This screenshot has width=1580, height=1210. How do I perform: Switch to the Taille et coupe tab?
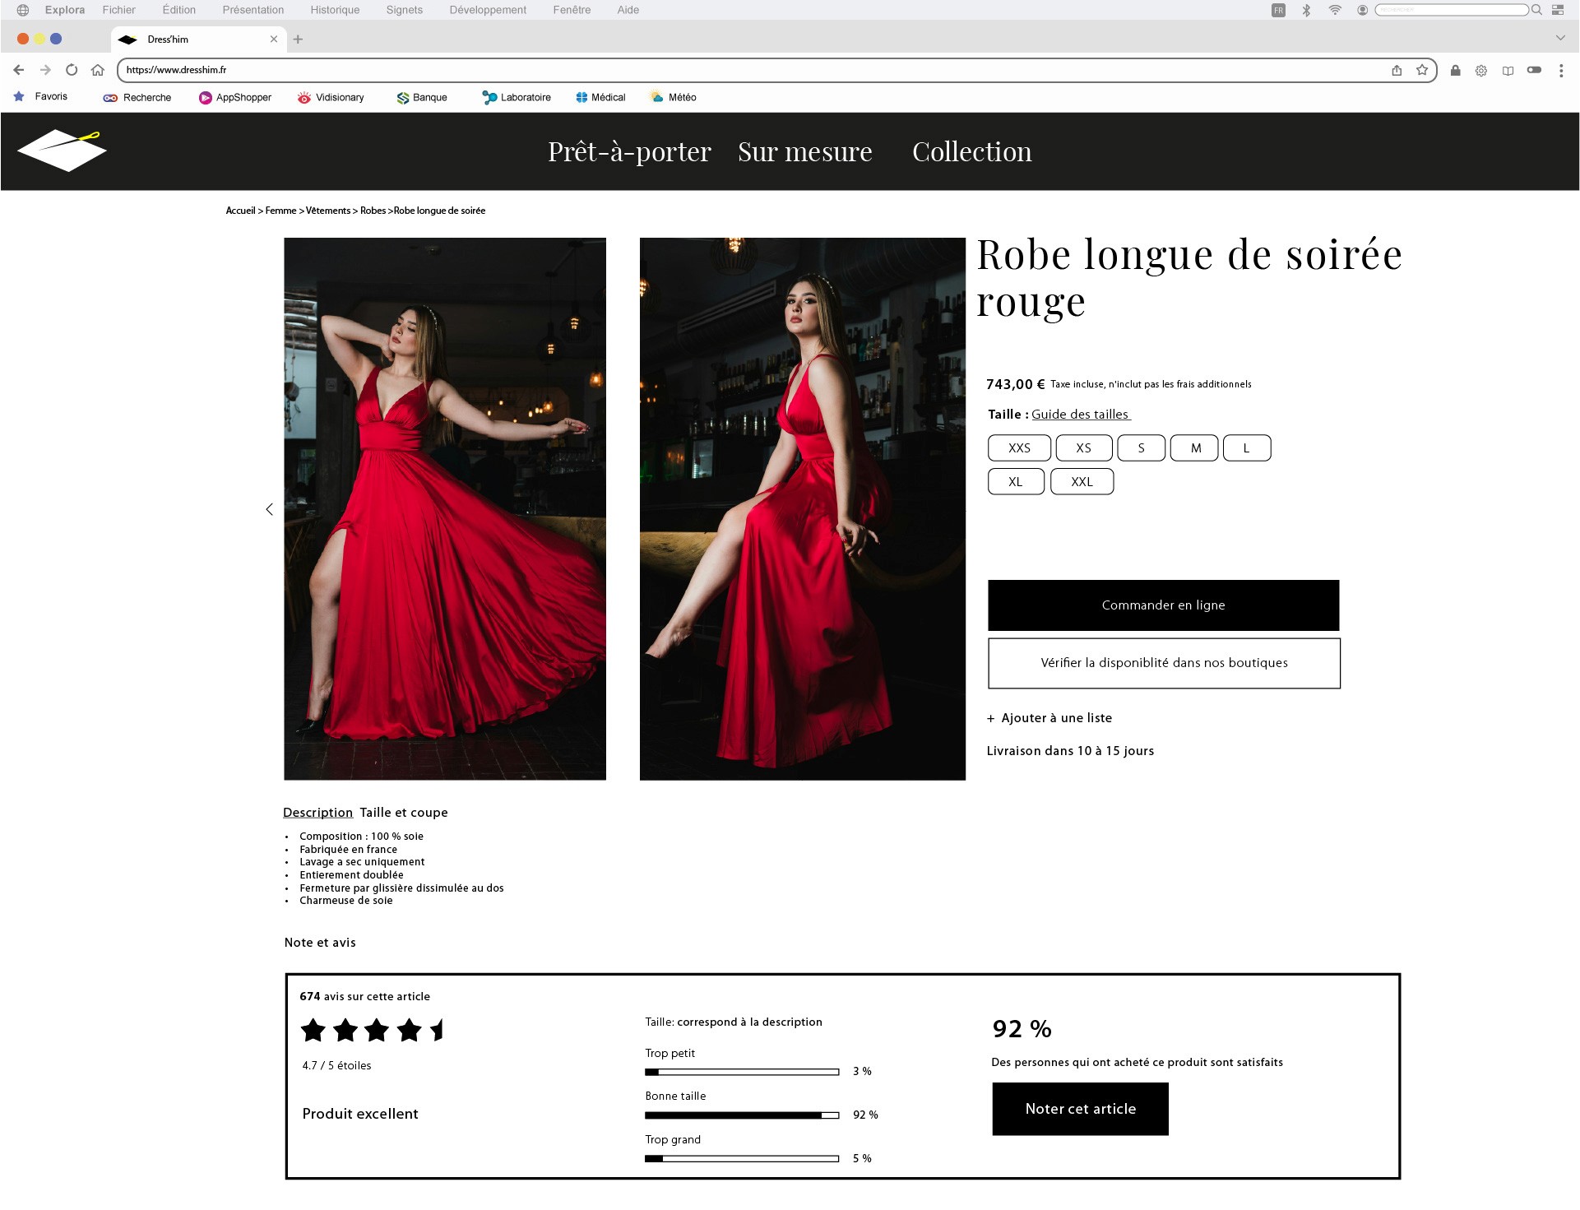404,813
